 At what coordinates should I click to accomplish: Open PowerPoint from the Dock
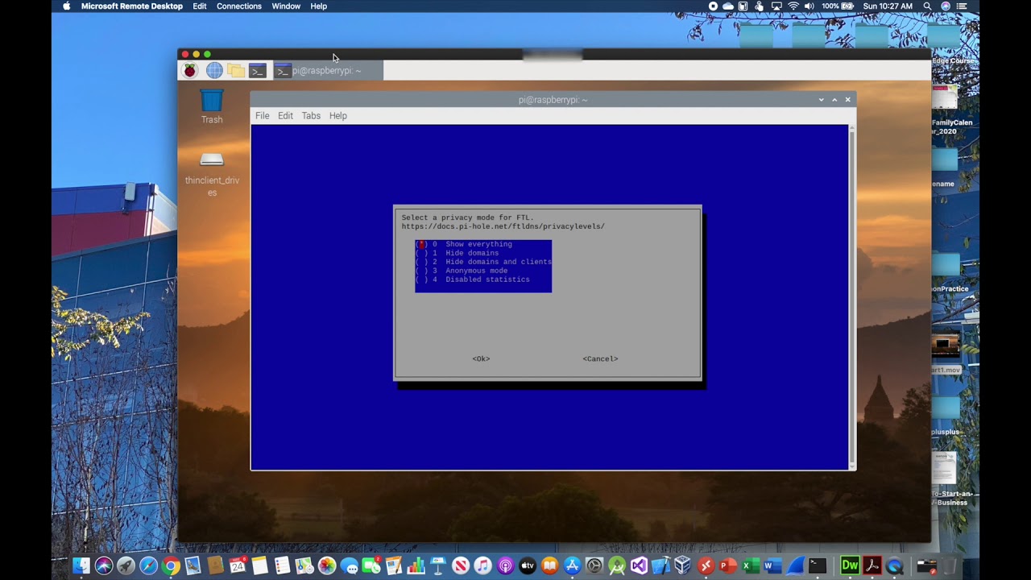[728, 566]
